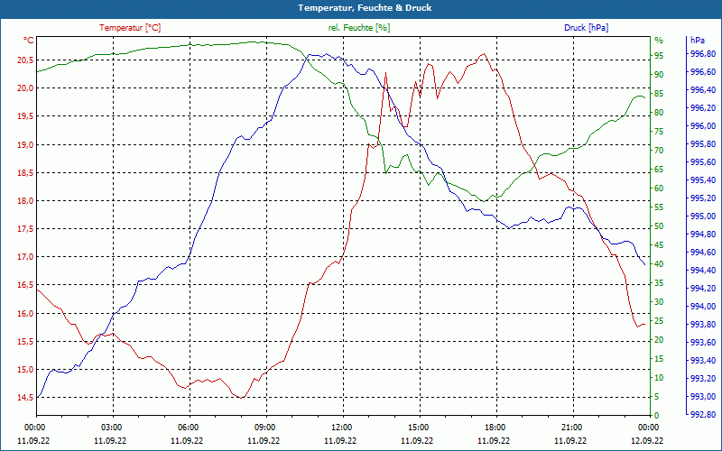
Task: Click the '996,40' pressure axis value
Action: (703, 89)
